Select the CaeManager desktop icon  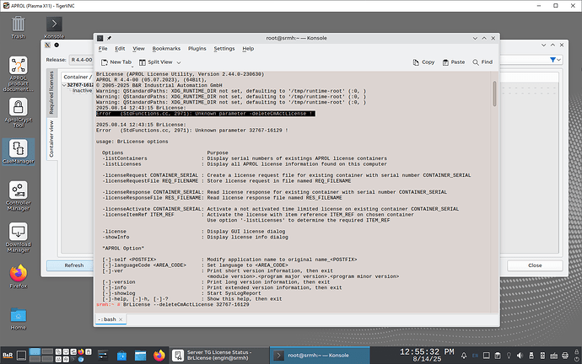point(19,152)
